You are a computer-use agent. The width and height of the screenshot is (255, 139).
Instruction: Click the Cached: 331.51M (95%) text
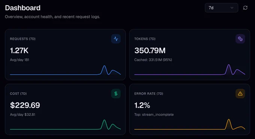[153, 60]
